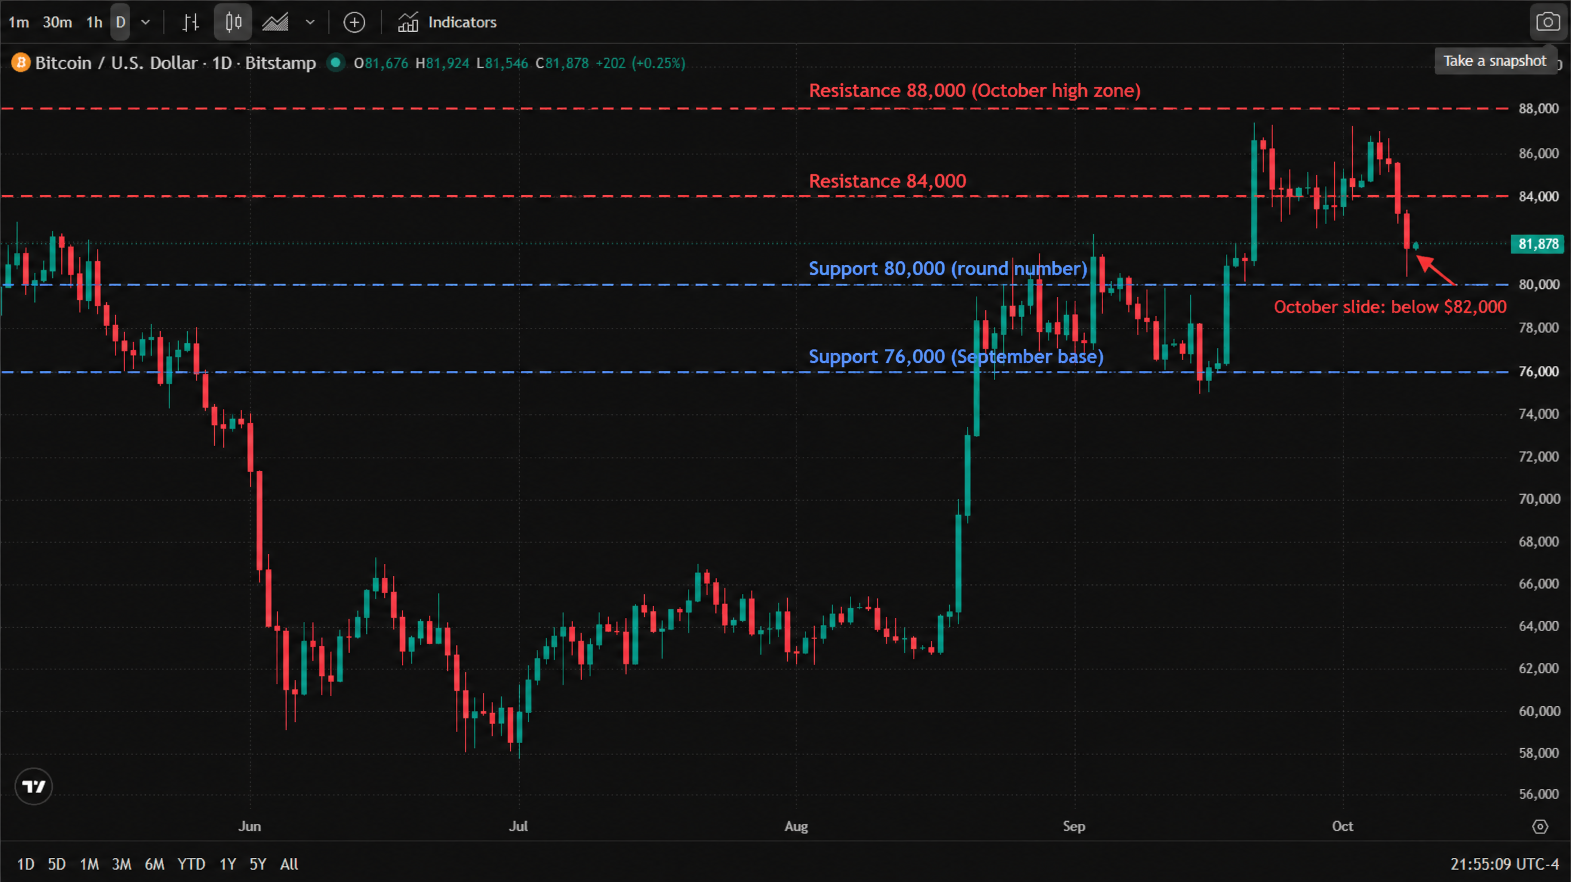Screen dimensions: 1571x882
Task: Select the Candles chart style
Action: [233, 22]
